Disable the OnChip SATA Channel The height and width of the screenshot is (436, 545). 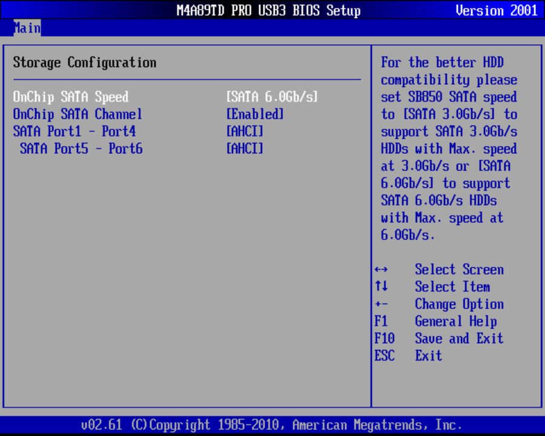click(78, 114)
